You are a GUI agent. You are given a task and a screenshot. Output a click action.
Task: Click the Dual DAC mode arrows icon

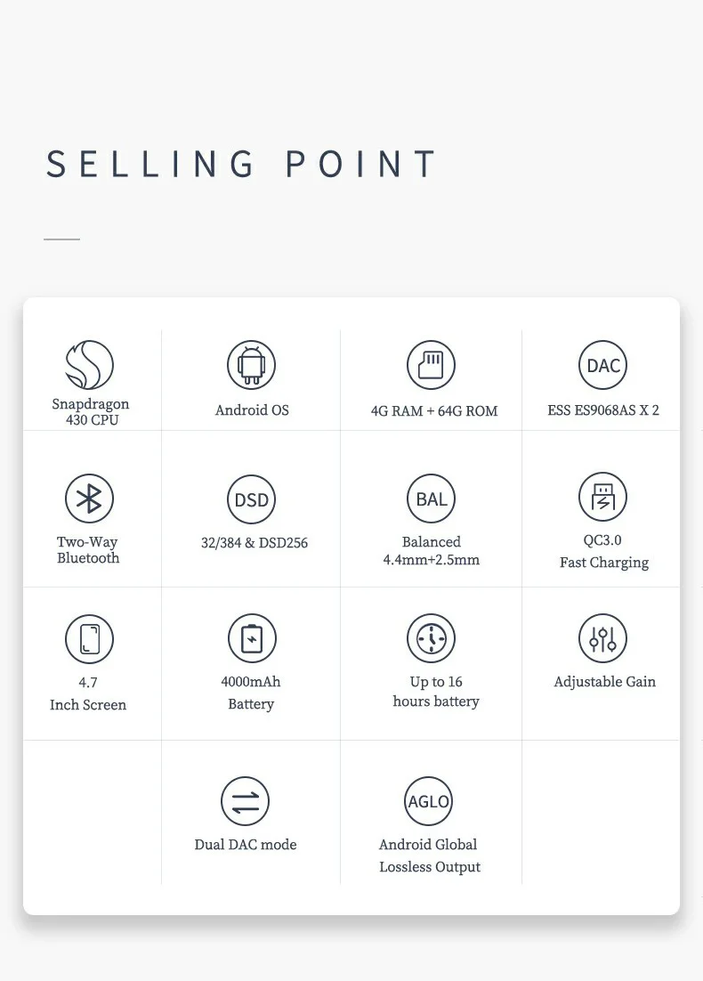coord(245,800)
